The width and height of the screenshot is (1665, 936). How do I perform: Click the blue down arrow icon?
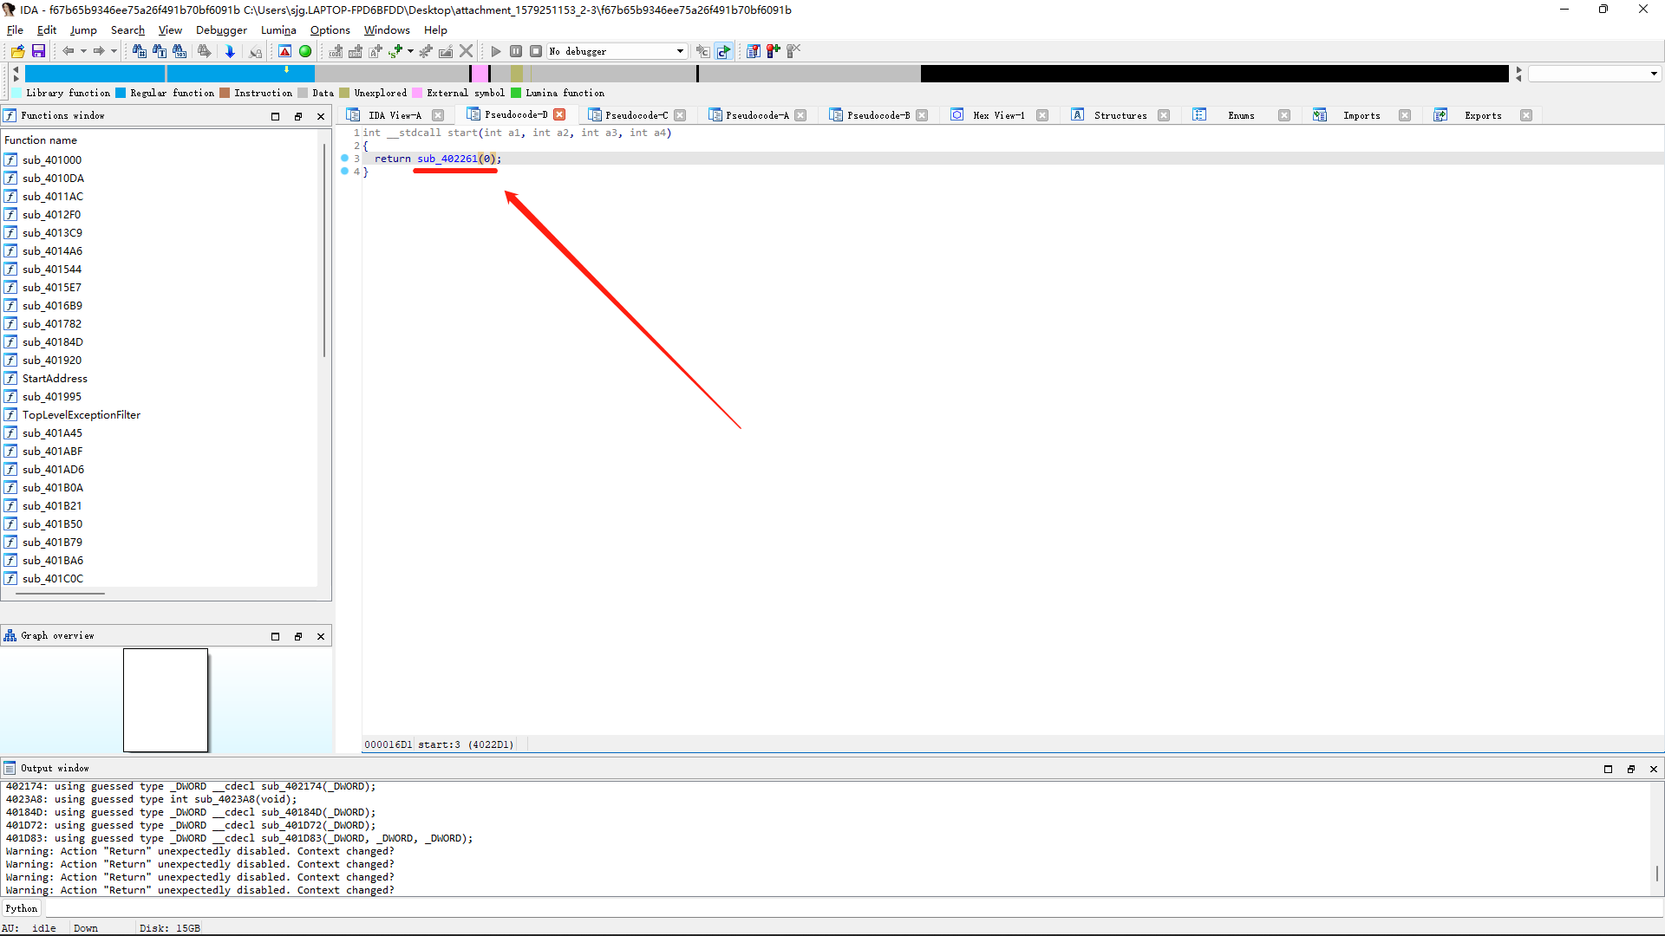point(230,51)
